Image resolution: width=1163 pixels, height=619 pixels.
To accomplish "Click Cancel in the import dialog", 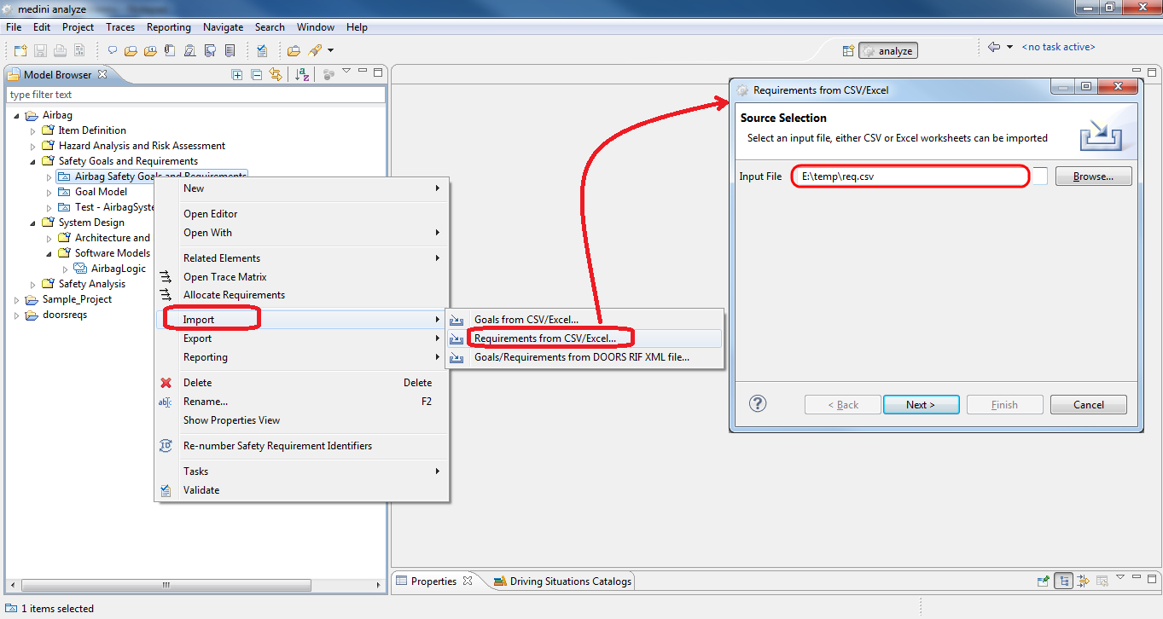I will 1088,405.
